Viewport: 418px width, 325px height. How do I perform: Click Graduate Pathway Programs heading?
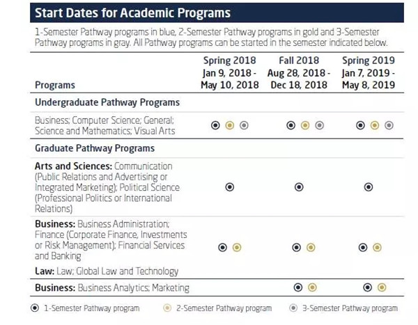(95, 148)
